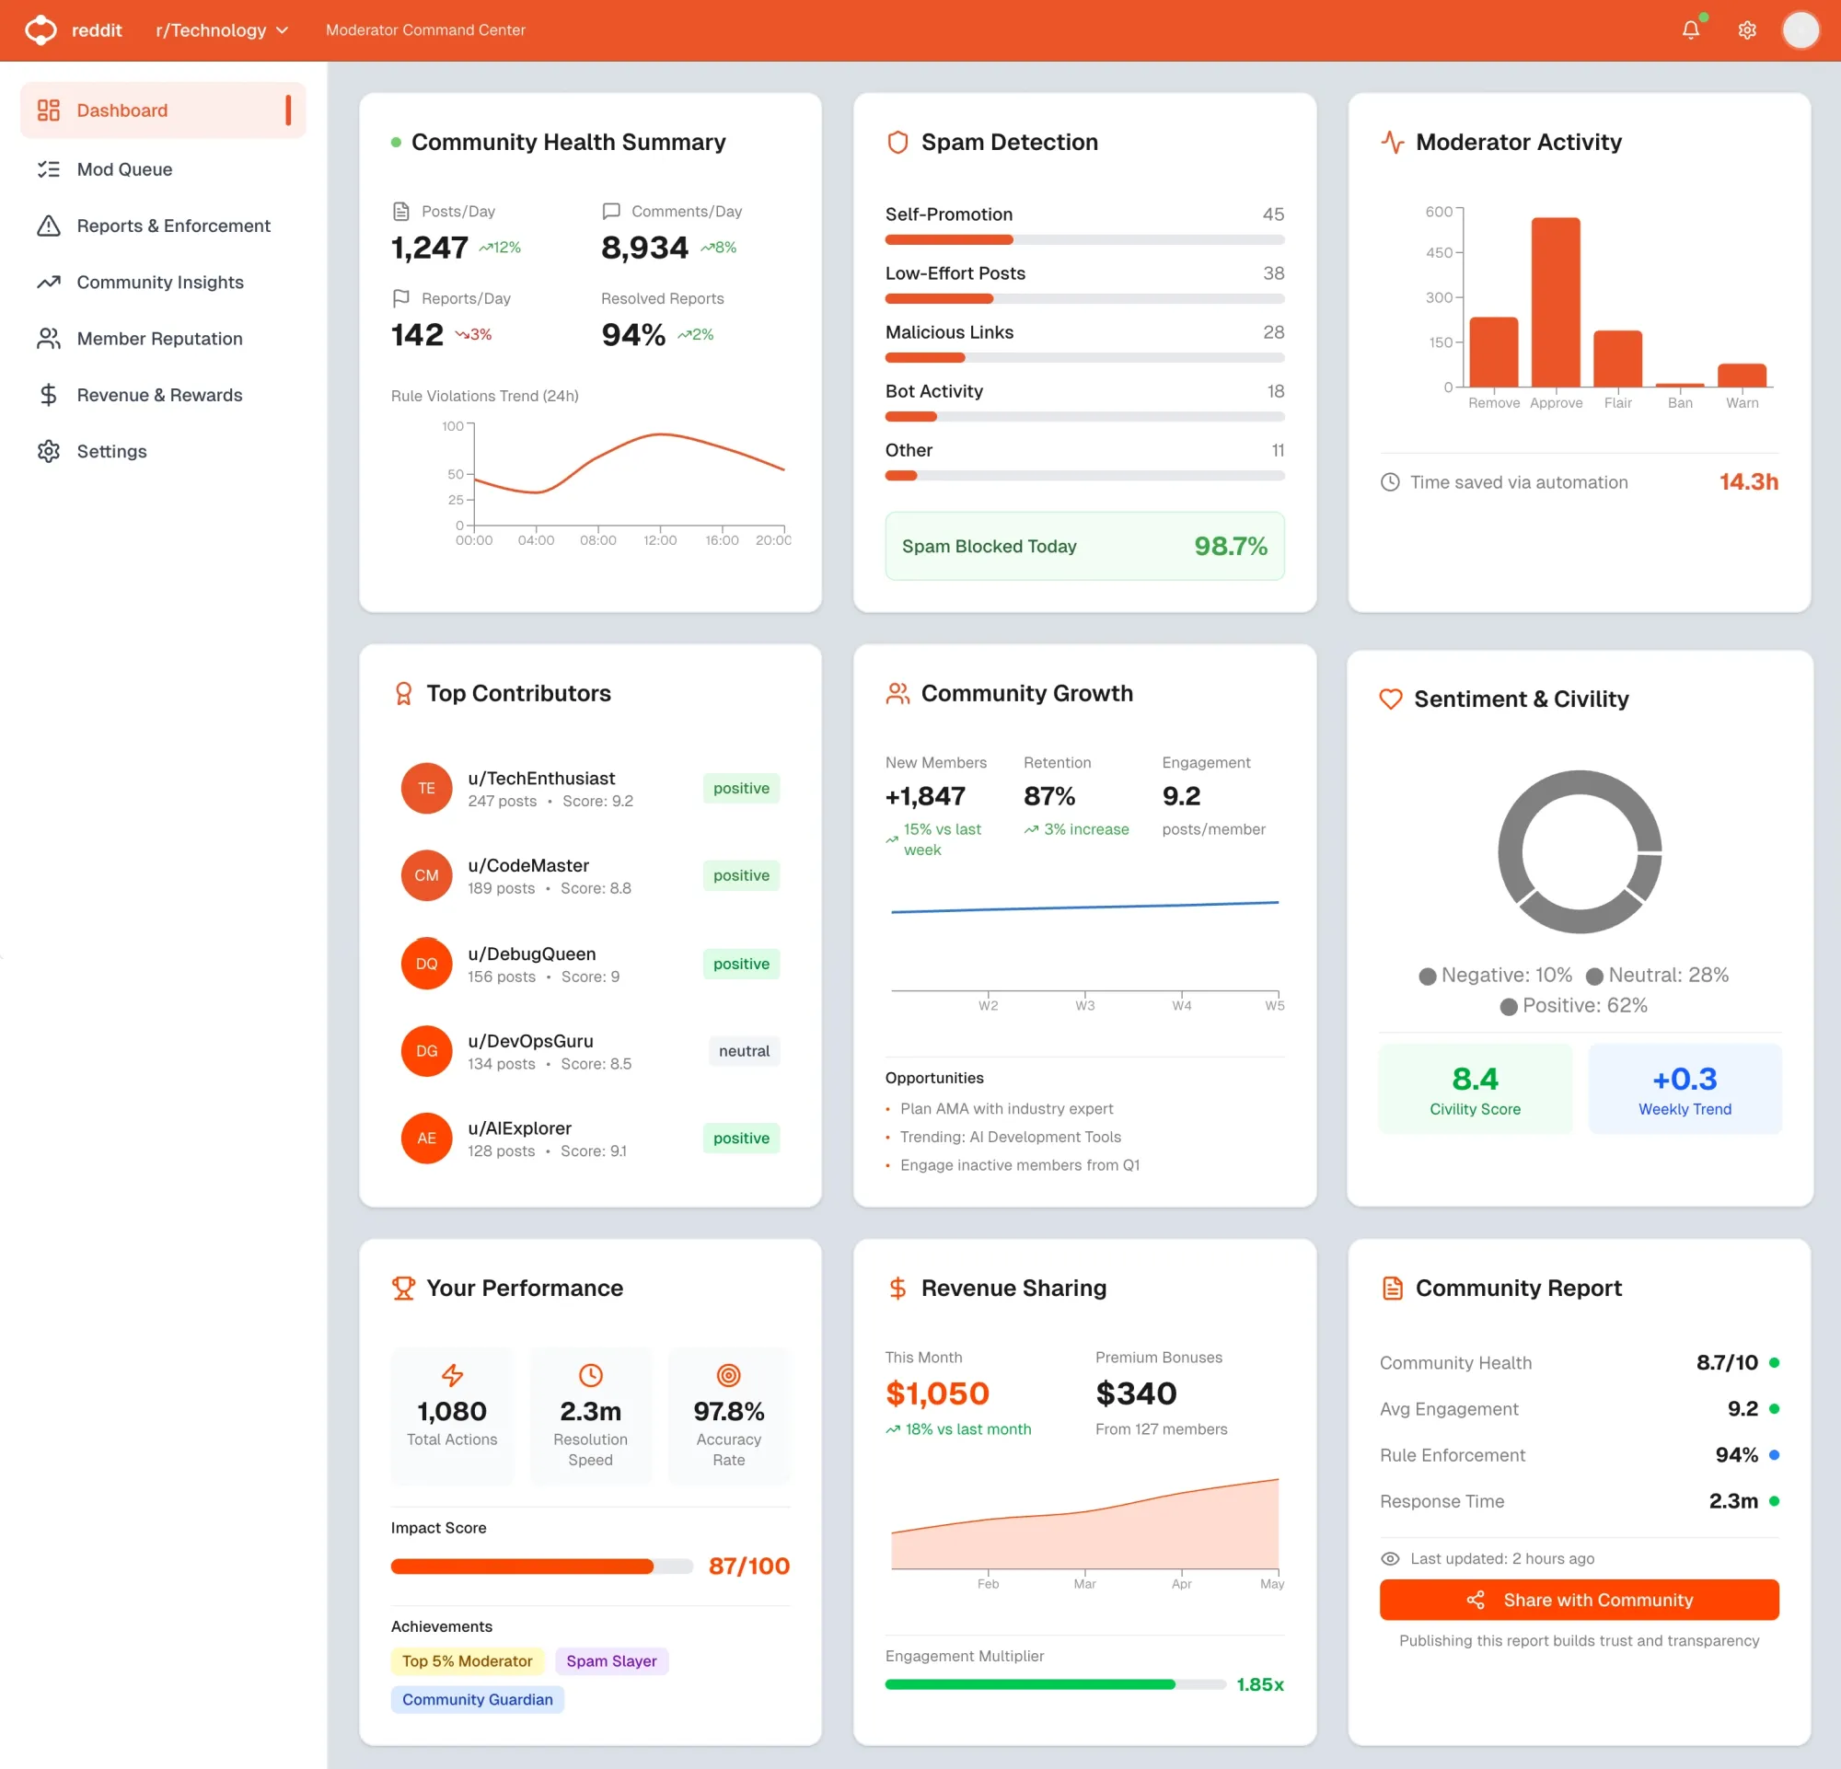Select the Mod Queue checklist icon in sidebar

(49, 169)
